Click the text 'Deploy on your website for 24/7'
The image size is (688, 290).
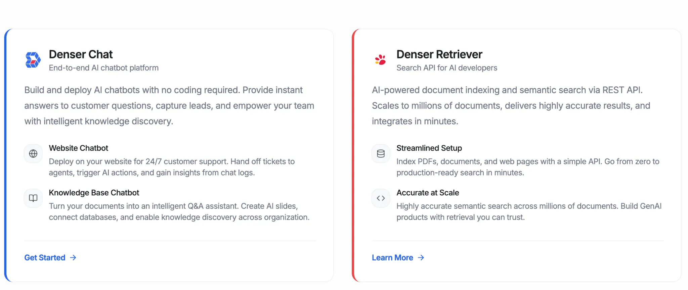coord(172,167)
